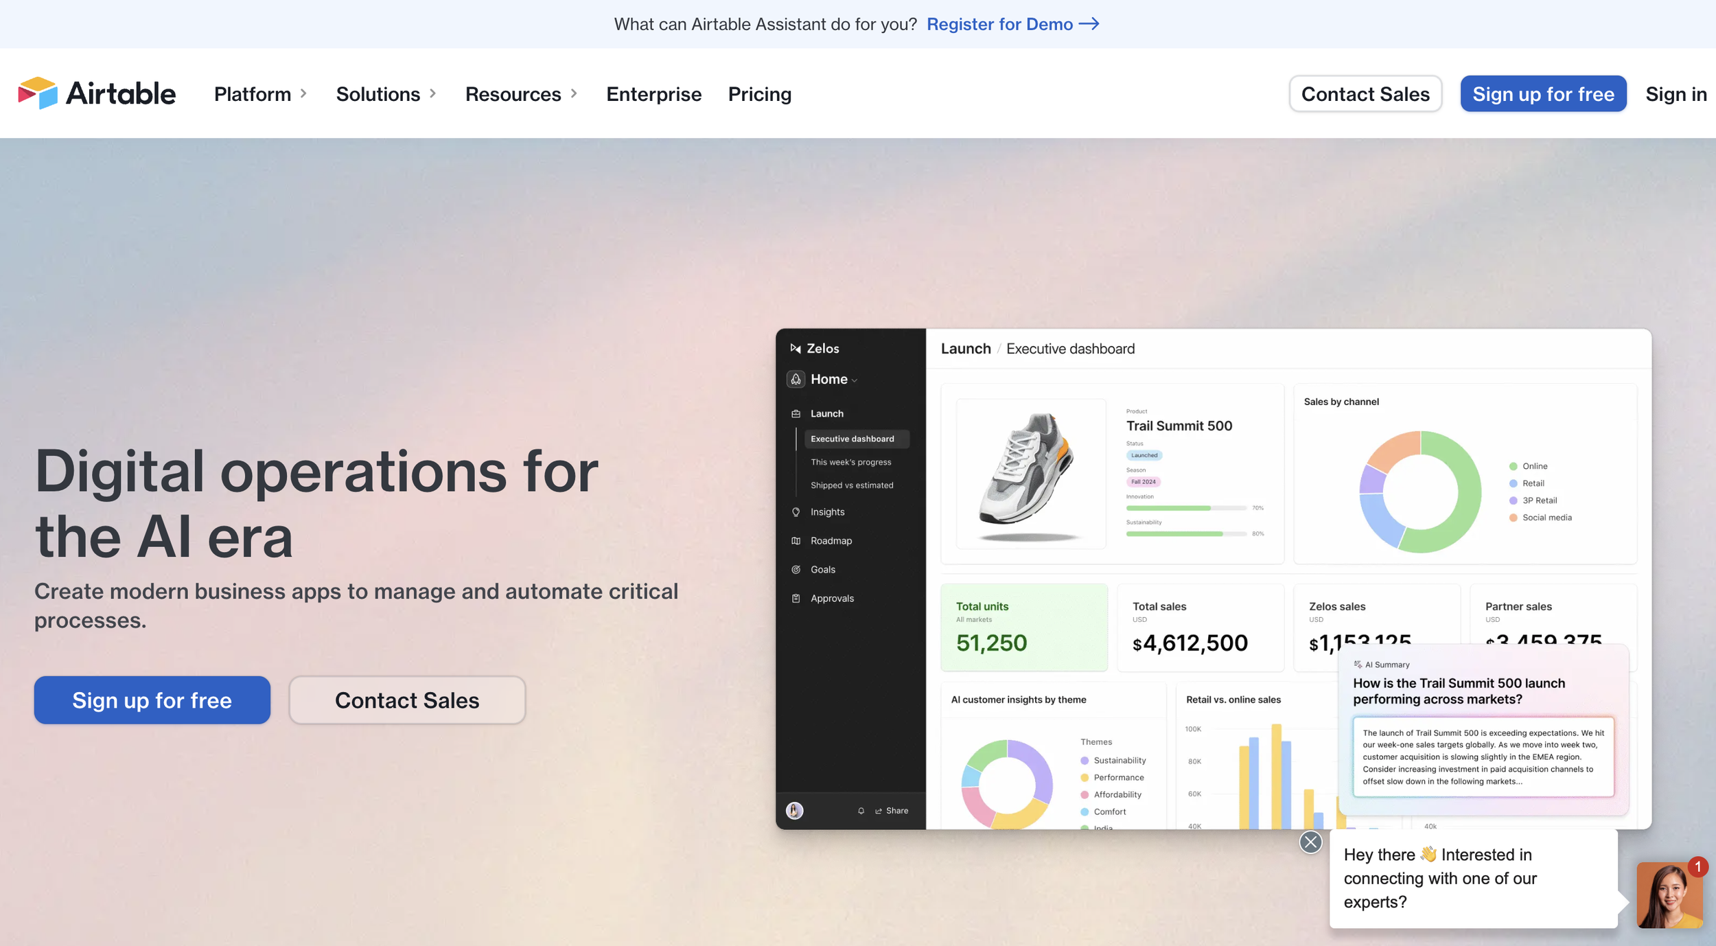Open the Resources nav item
This screenshot has height=946, width=1716.
tap(513, 94)
